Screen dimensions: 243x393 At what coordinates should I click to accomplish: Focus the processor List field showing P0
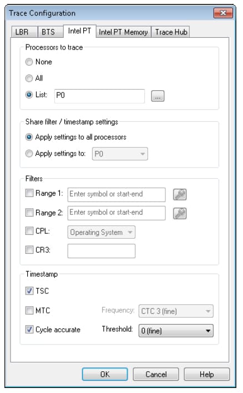[x=99, y=96]
